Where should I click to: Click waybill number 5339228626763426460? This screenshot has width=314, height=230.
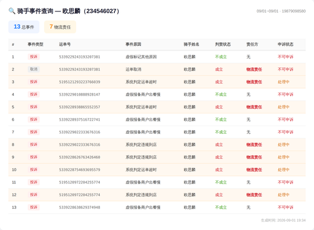(x=80, y=157)
